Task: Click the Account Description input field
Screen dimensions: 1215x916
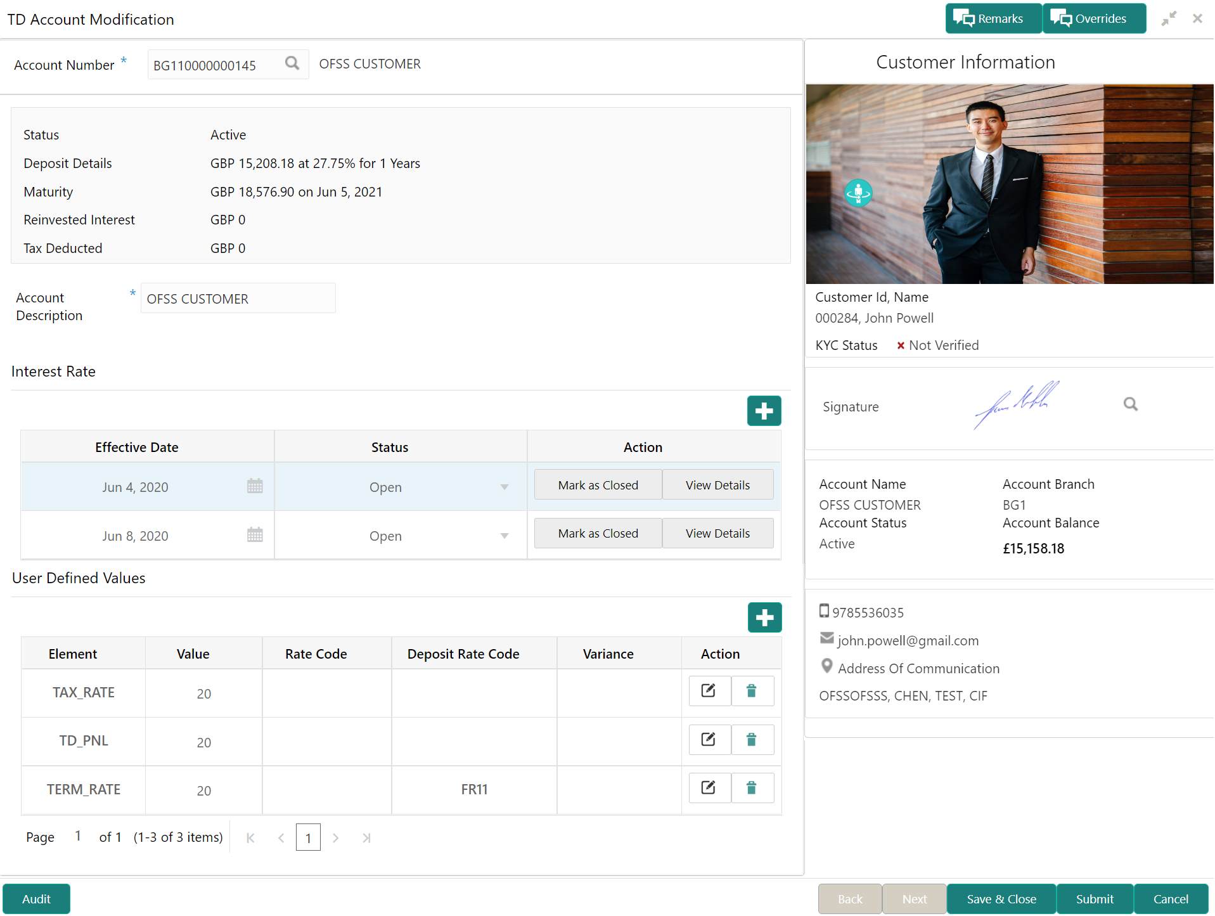Action: point(238,298)
